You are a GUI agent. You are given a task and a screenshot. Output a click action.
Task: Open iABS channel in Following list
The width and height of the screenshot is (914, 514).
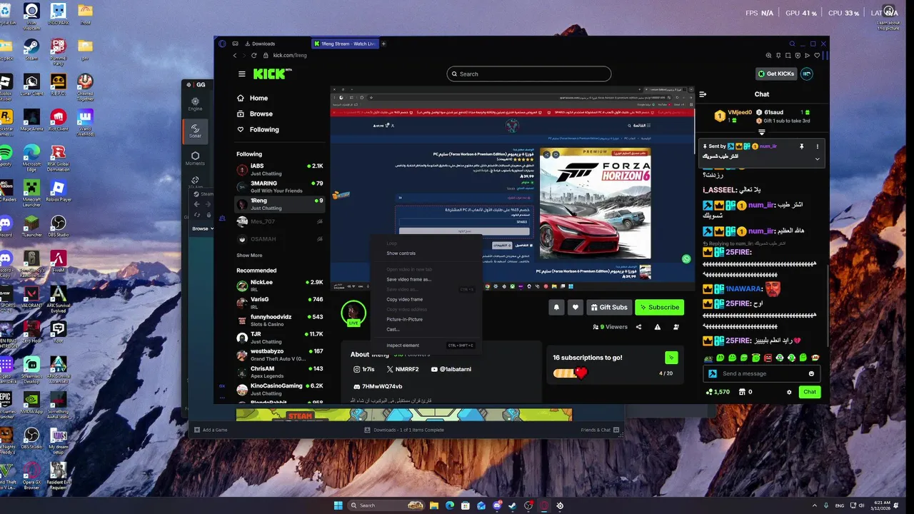(281, 169)
